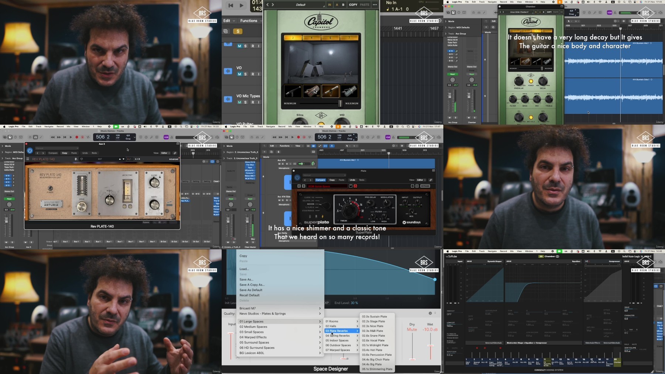Open the View Editor dropdown in the Plate window
The image size is (665, 374).
coord(421,180)
